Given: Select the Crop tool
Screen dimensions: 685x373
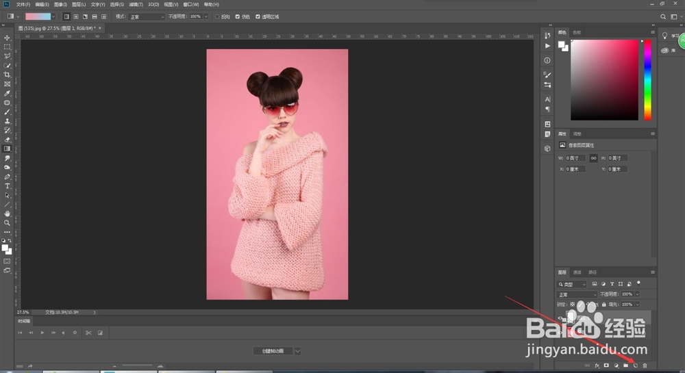Looking at the screenshot, I should coord(8,75).
